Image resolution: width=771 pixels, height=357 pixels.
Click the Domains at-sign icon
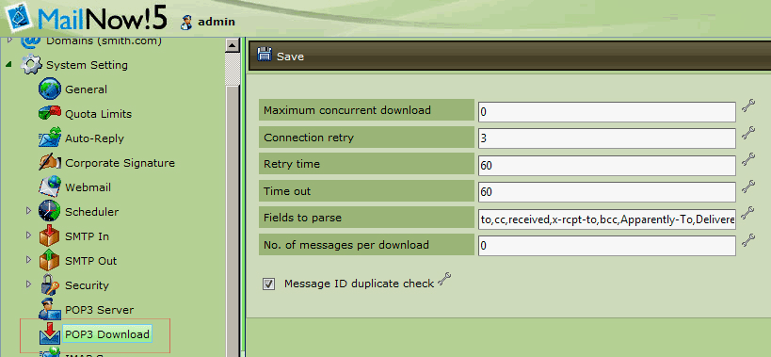click(x=31, y=41)
